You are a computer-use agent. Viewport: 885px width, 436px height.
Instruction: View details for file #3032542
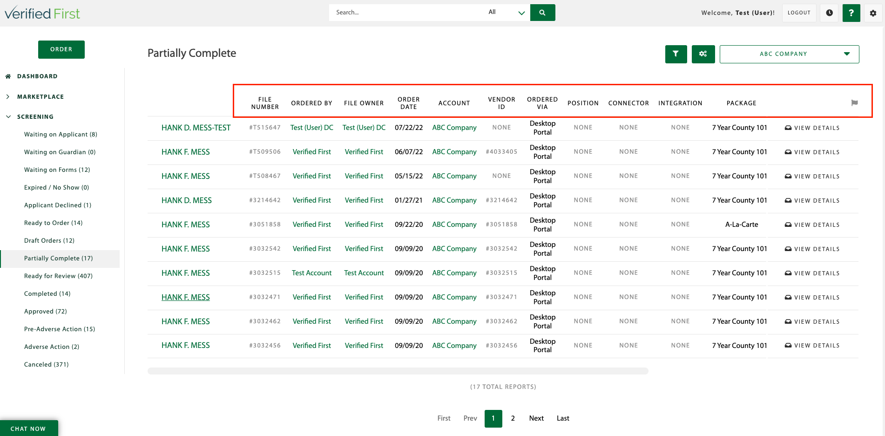(812, 249)
